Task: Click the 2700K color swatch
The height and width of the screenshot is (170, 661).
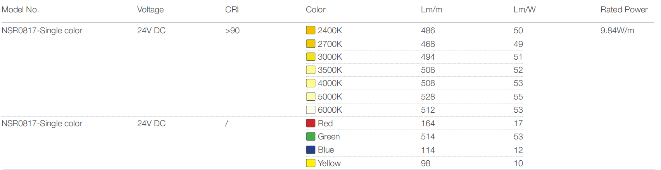Action: tap(311, 44)
